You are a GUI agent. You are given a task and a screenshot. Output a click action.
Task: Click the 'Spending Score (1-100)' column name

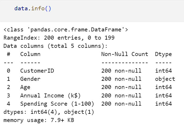(57, 104)
